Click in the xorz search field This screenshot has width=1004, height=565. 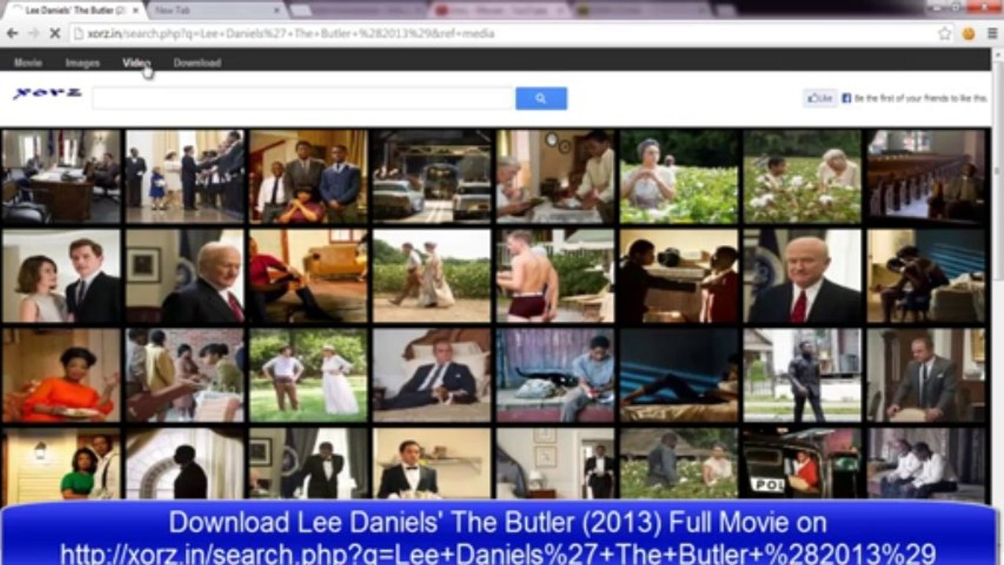click(303, 98)
